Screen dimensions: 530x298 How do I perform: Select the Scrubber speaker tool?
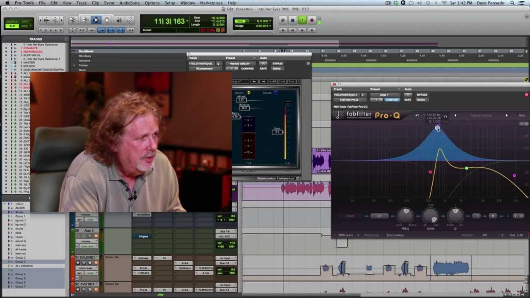[x=119, y=20]
